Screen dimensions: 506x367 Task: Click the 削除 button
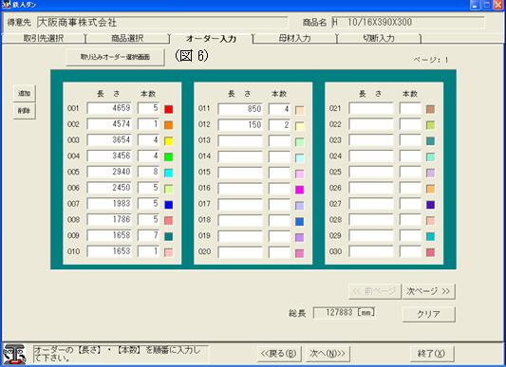pos(24,111)
